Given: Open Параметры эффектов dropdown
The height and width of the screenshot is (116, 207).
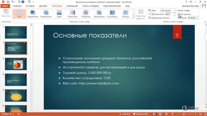Looking at the screenshot, I should [141, 15].
